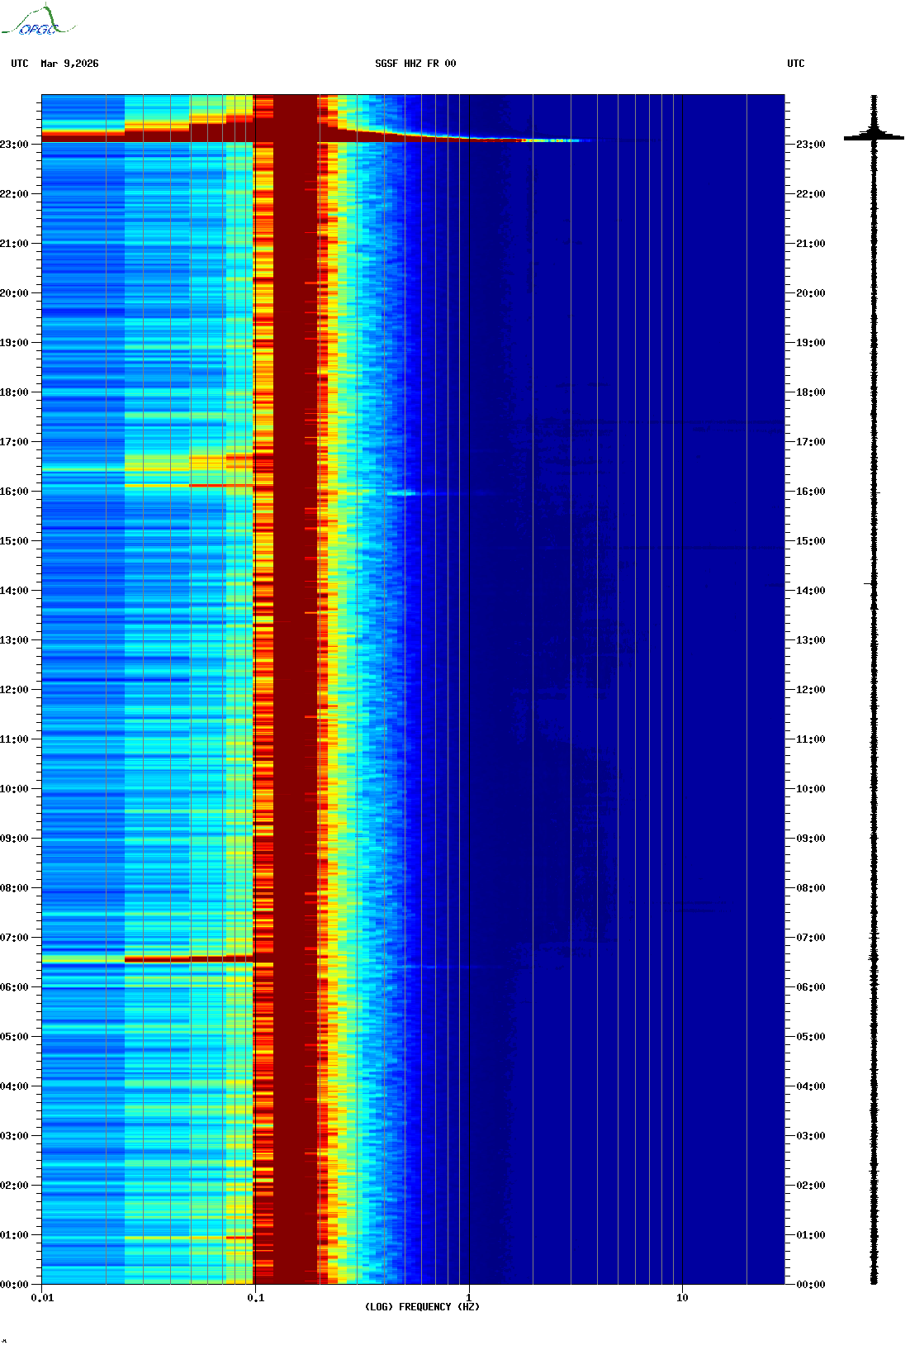
Task: Click the left axis 05:00 time label
Action: (x=14, y=1037)
